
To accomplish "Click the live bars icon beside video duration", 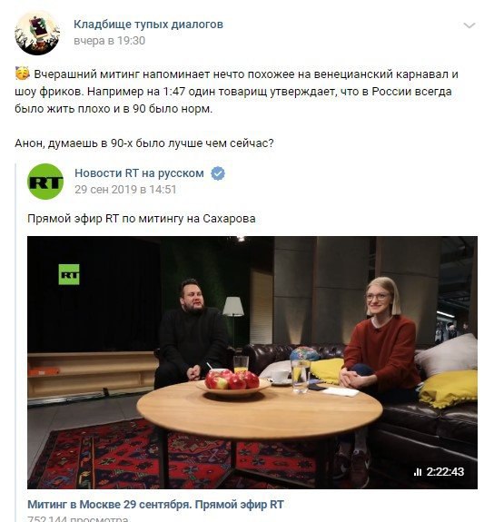I will [x=418, y=472].
